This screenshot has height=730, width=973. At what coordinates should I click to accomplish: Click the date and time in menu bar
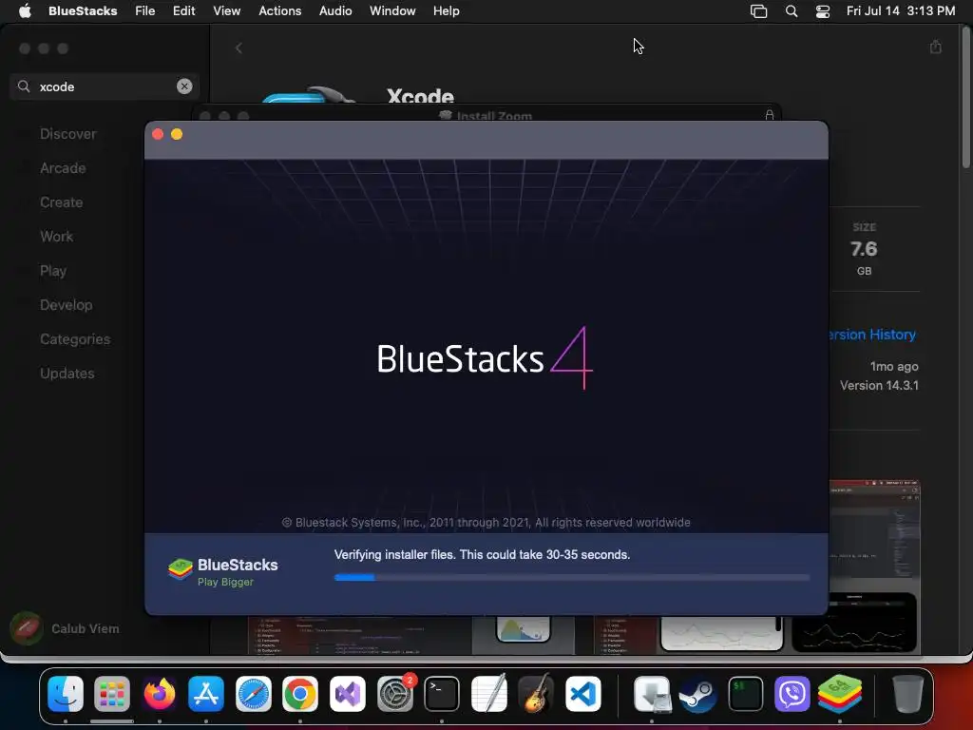(901, 10)
